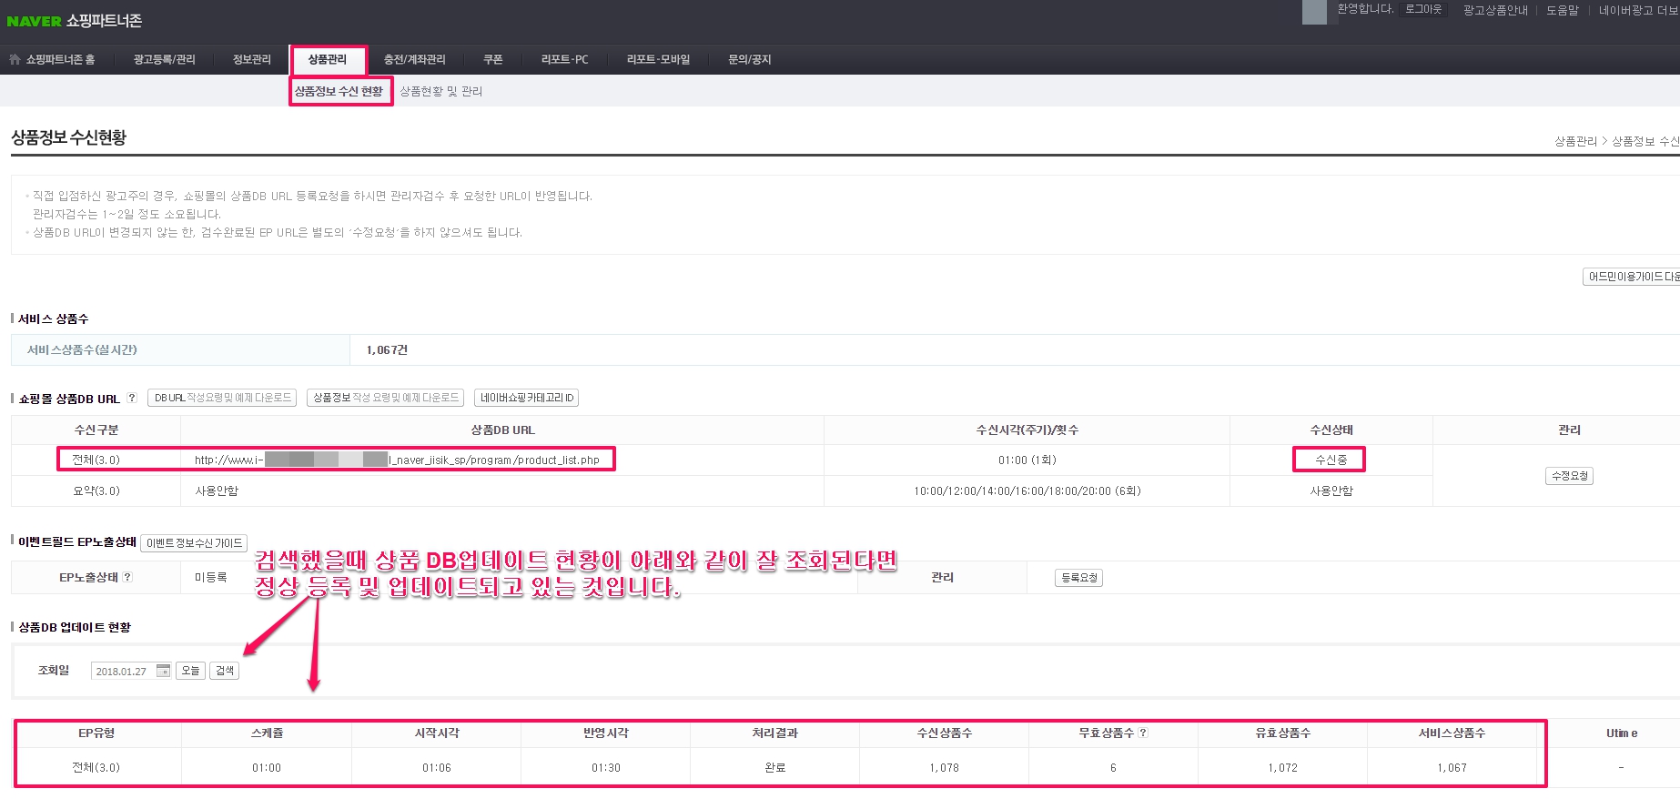Click the 01:06 시작시각 value
The image size is (1680, 809).
[x=437, y=768]
